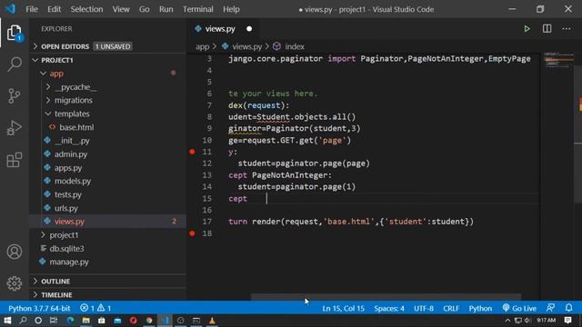Collapse the templates folder
The image size is (582, 327).
point(107,114)
